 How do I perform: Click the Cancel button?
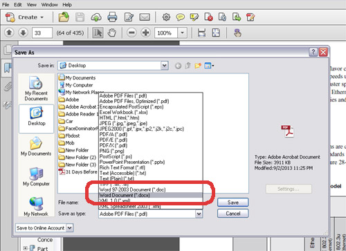click(233, 214)
